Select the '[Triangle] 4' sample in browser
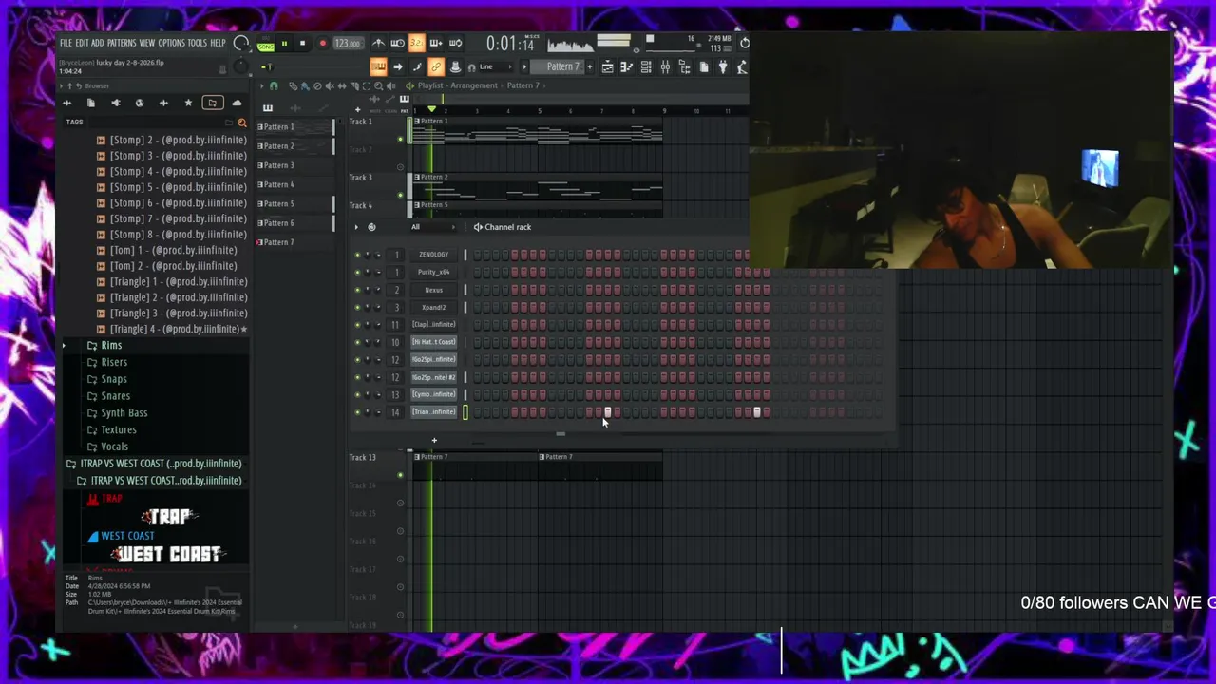 173,329
